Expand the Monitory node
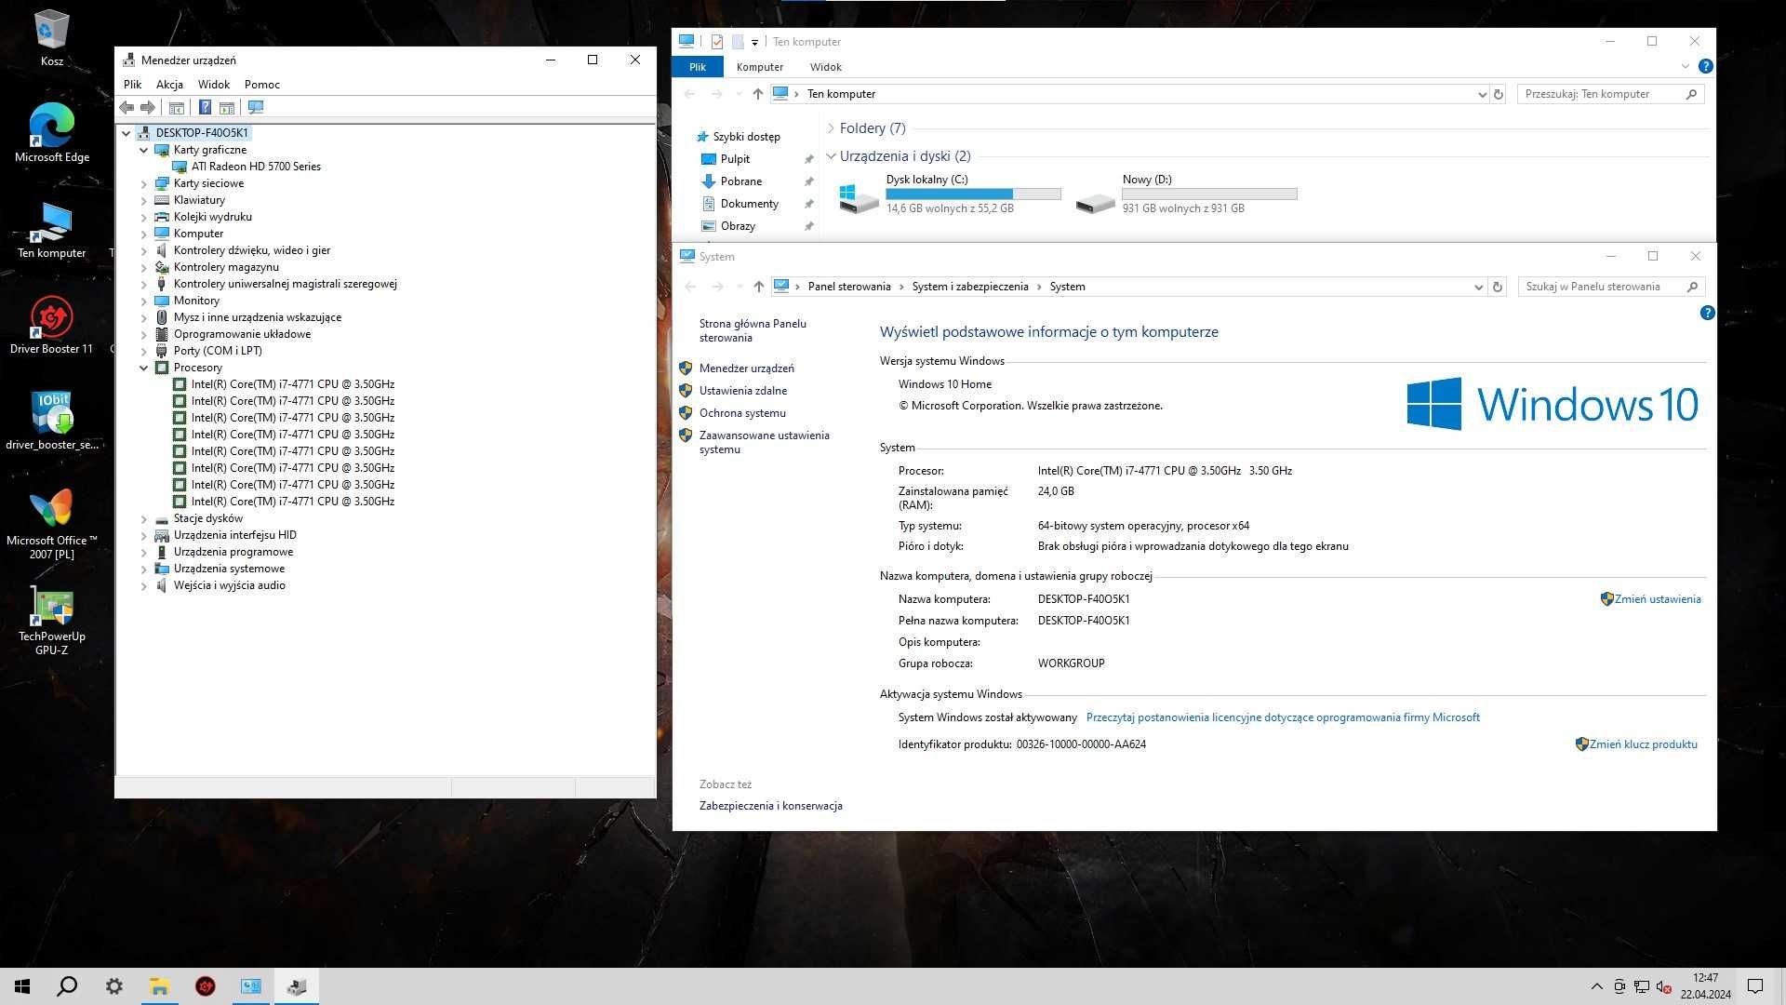Viewport: 1786px width, 1005px height. tap(144, 301)
